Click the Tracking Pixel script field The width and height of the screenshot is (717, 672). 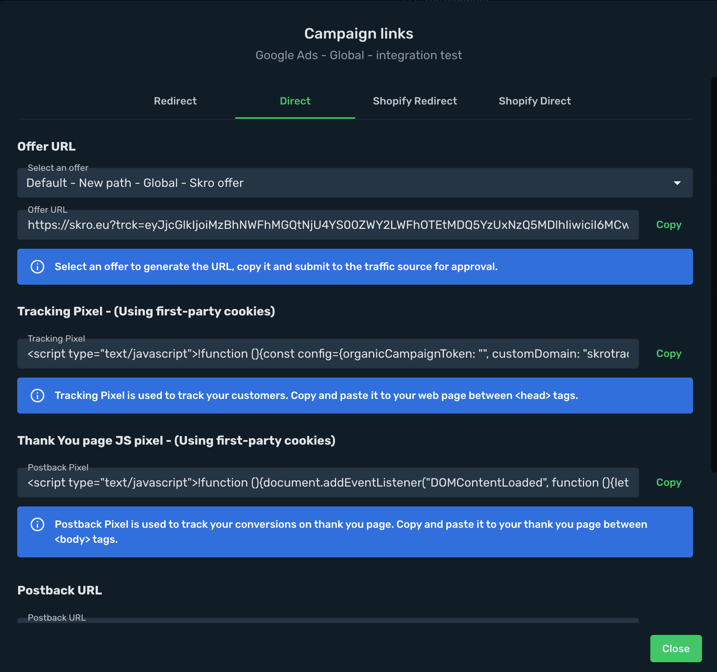(328, 354)
